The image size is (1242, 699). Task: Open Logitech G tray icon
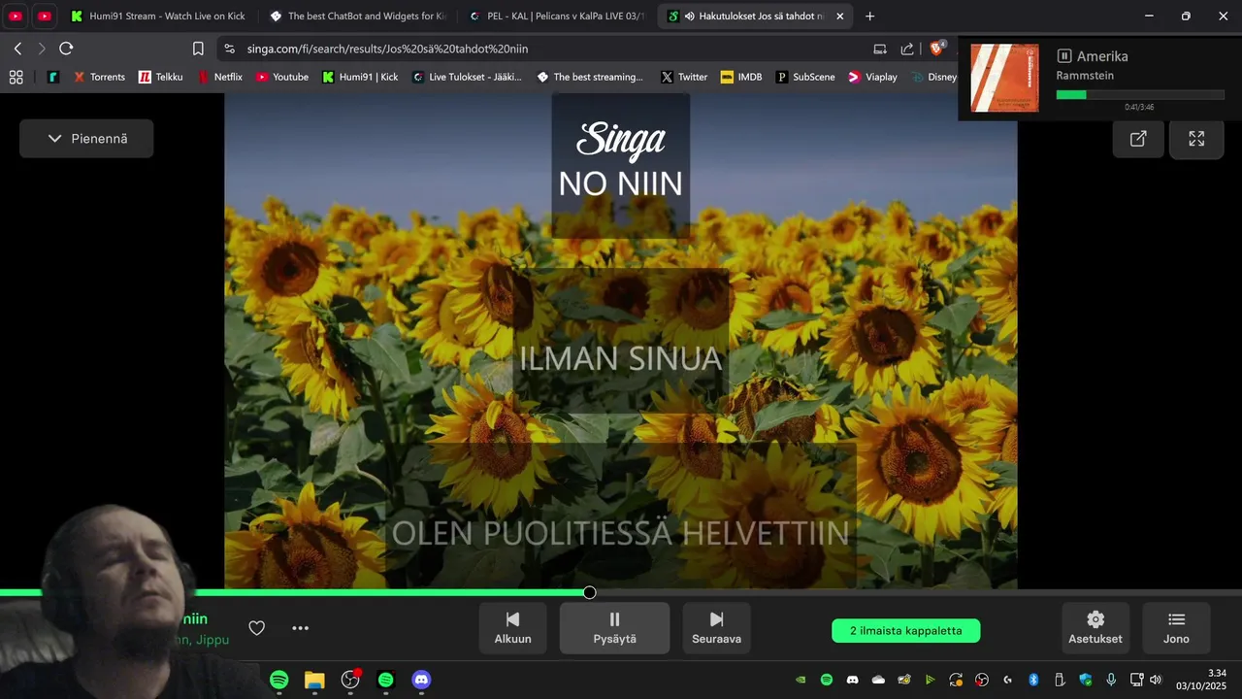point(1007,680)
